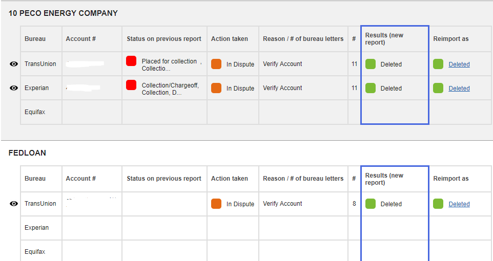493x261 pixels.
Task: Toggle eye icon for PECO TransUnion row
Action: click(14, 64)
